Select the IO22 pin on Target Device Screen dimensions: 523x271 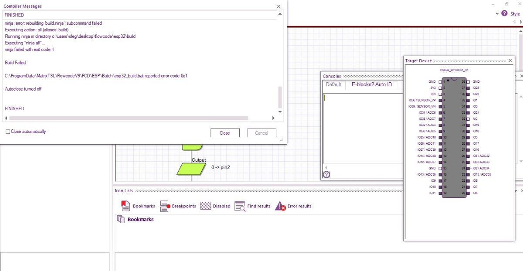tap(468, 94)
